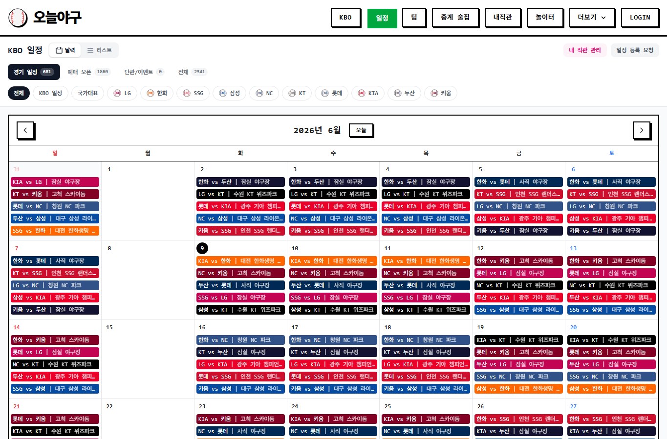Open June 14 NC vs KT game

55,364
